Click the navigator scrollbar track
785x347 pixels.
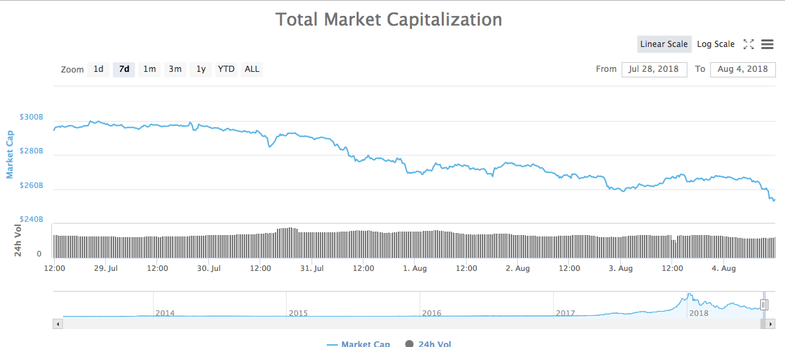(415, 323)
